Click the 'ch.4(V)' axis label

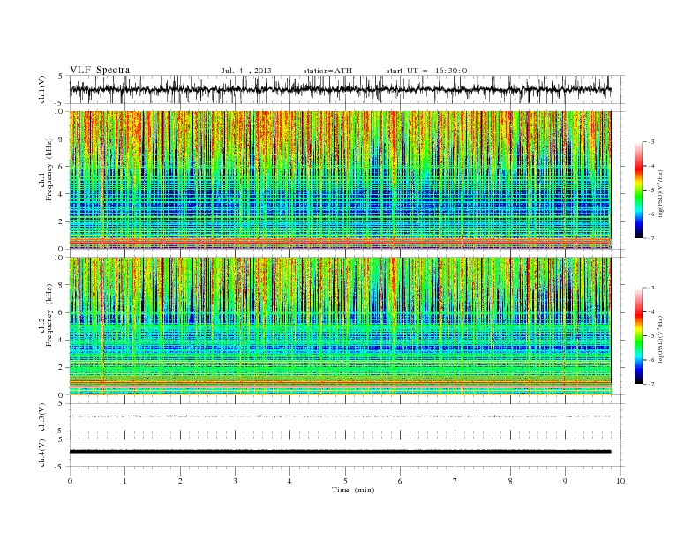coord(42,453)
